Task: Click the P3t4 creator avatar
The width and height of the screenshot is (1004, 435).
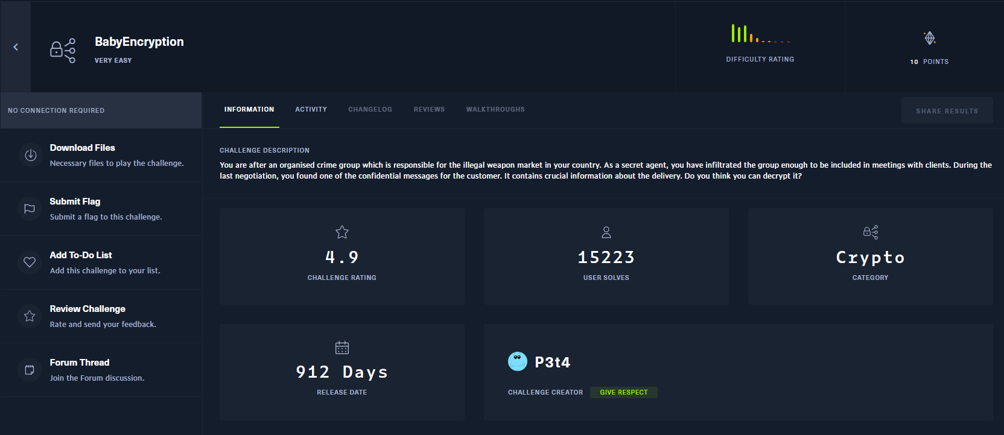Action: pos(518,361)
